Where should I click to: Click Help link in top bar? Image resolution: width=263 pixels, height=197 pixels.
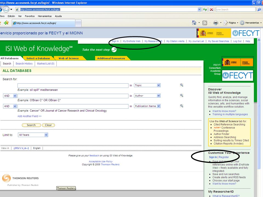248,41
